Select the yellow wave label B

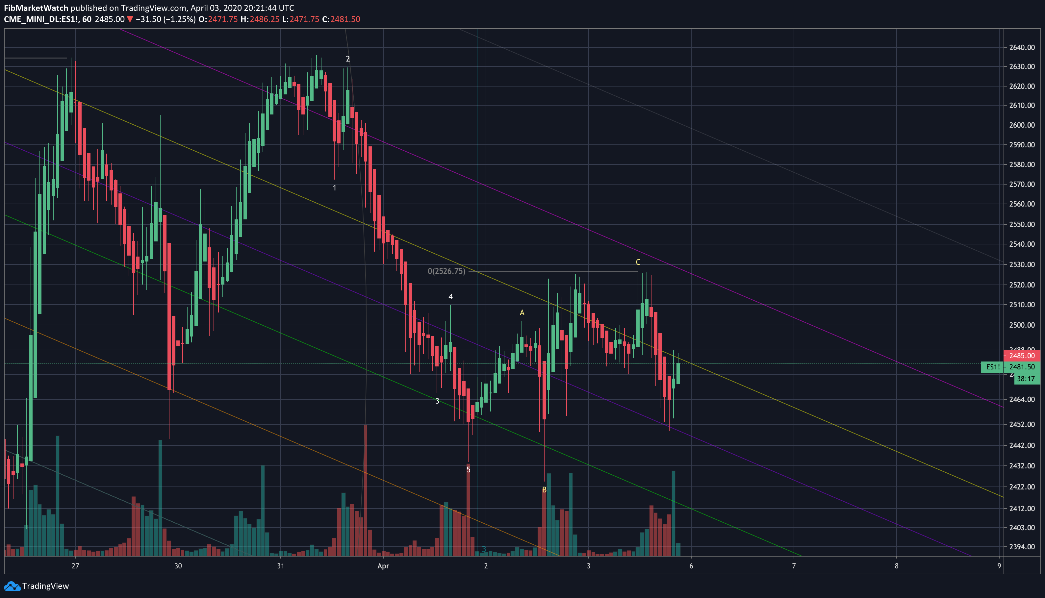544,489
